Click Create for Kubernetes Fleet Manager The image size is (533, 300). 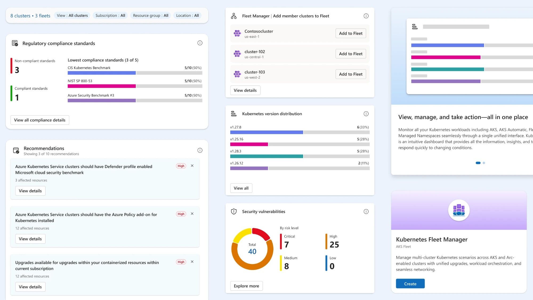pyautogui.click(x=410, y=284)
